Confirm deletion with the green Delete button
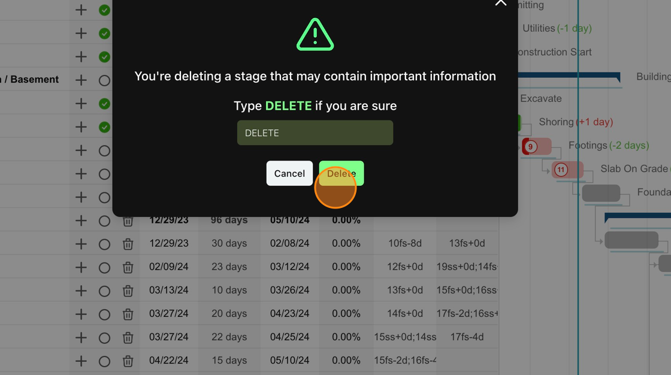The width and height of the screenshot is (671, 375). point(341,173)
